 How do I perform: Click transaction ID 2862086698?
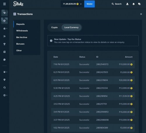[x=102, y=120]
